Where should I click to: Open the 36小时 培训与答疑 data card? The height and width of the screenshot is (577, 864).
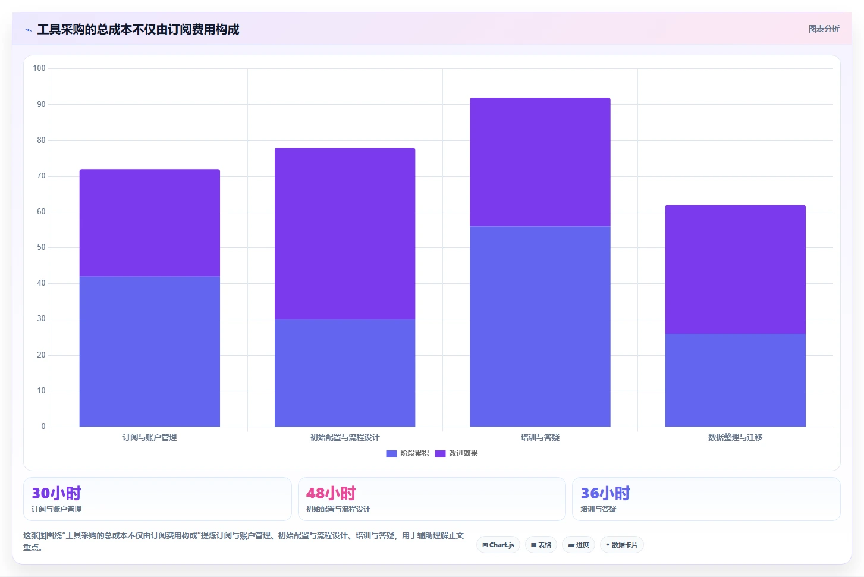(x=706, y=499)
